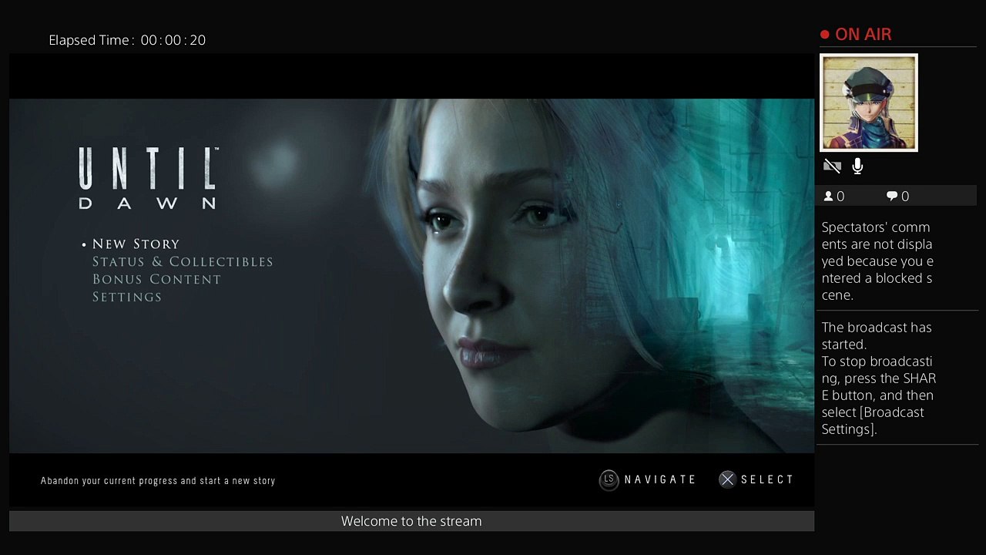Click the spectators count person icon

coord(829,197)
